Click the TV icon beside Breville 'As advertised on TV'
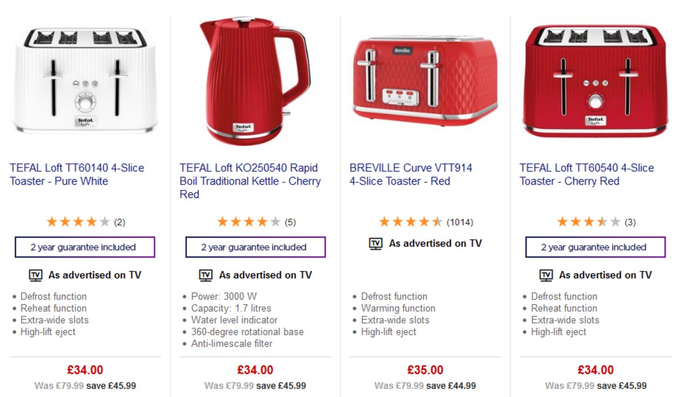 376,244
